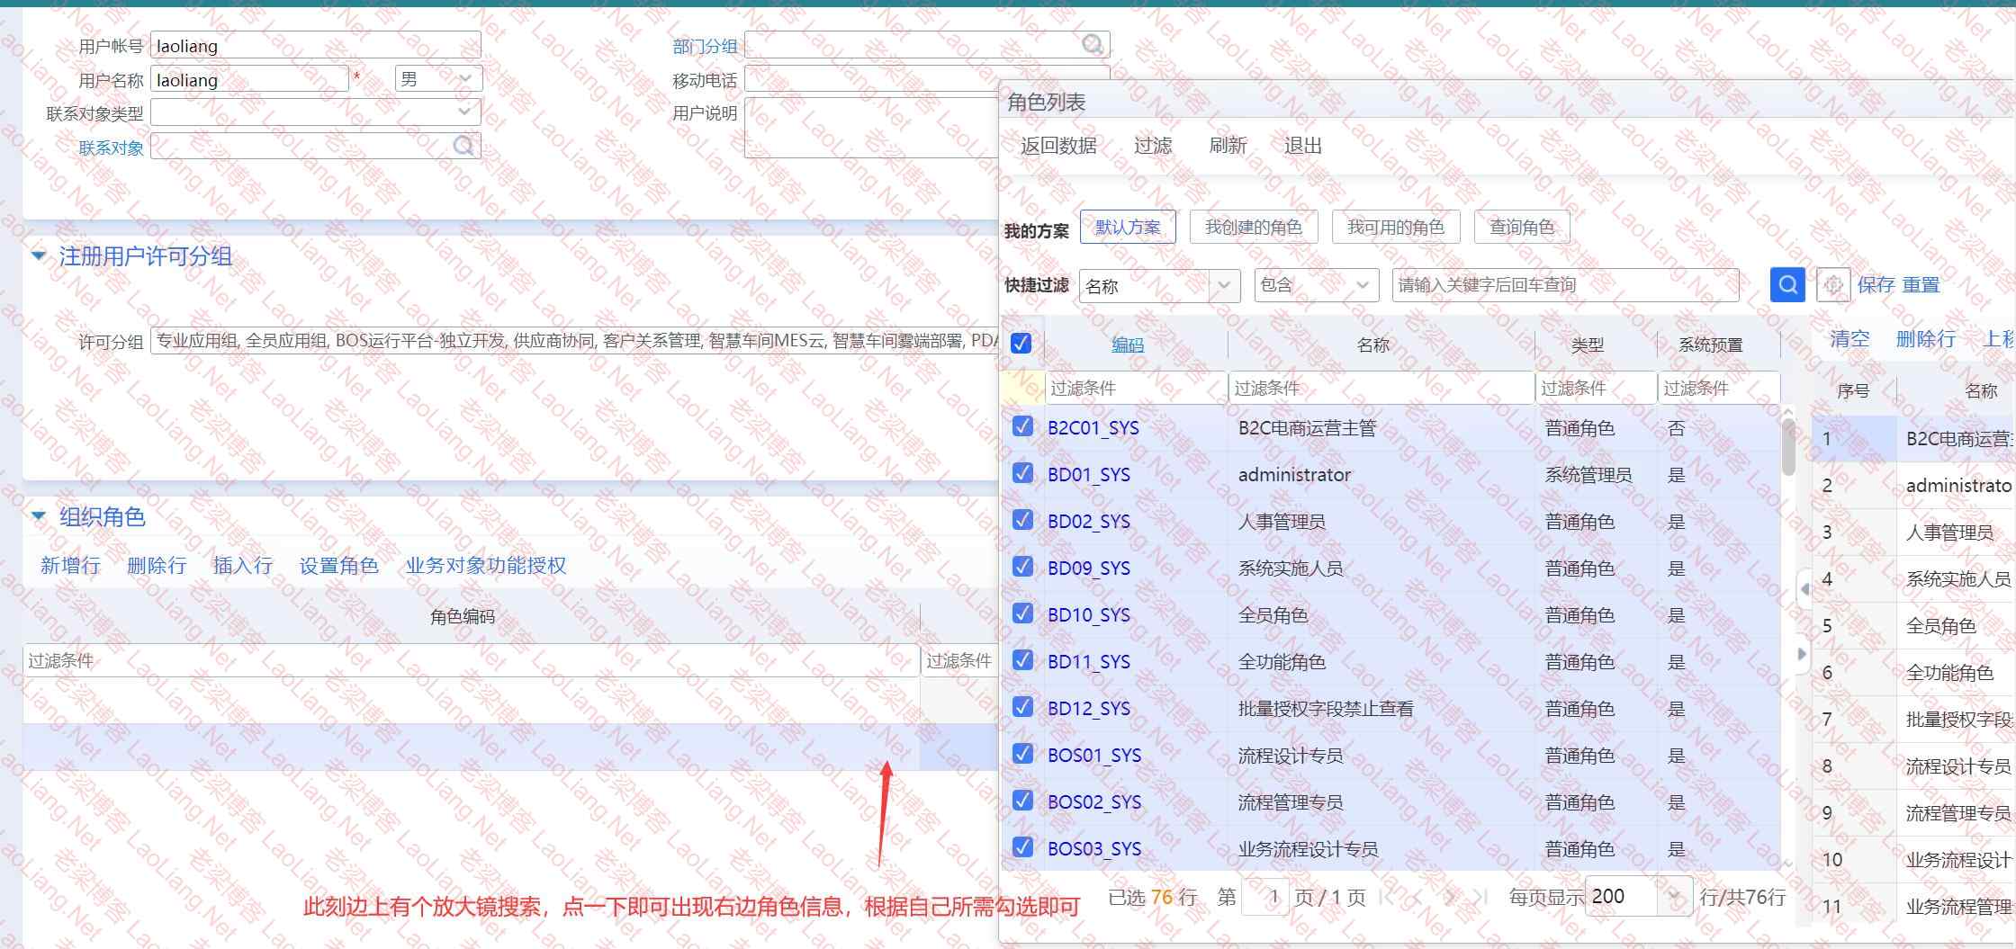Screen dimensions: 2016x949
Task: Collapse the 组织角色 section
Action: 39,516
